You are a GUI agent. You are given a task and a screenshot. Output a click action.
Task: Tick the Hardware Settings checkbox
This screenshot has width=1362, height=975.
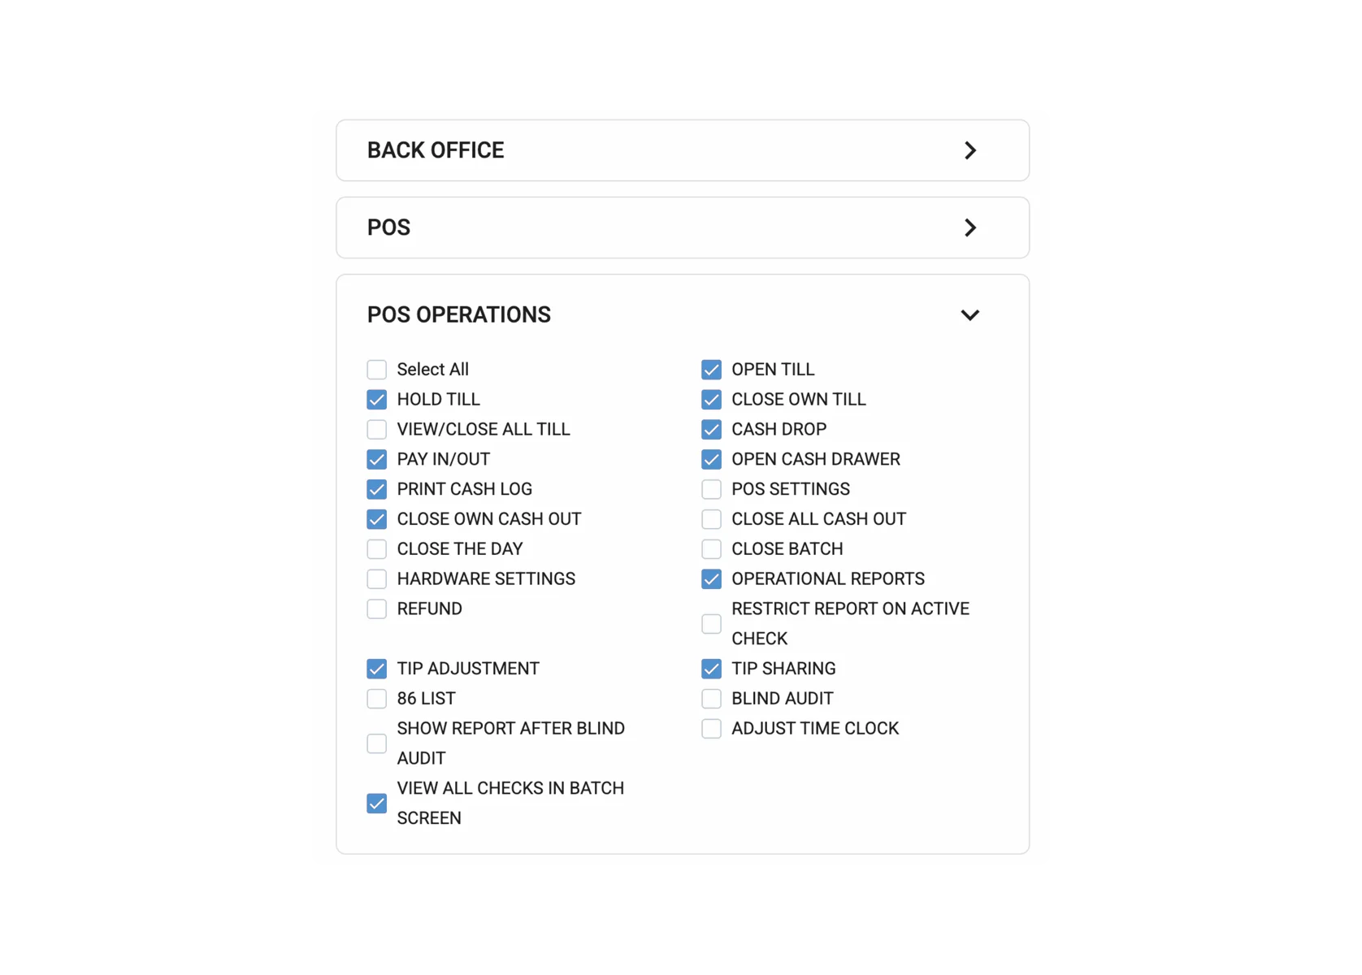tap(376, 578)
